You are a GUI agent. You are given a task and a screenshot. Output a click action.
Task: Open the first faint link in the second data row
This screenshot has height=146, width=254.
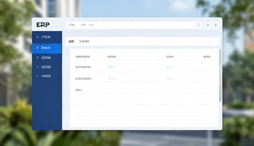point(112,79)
